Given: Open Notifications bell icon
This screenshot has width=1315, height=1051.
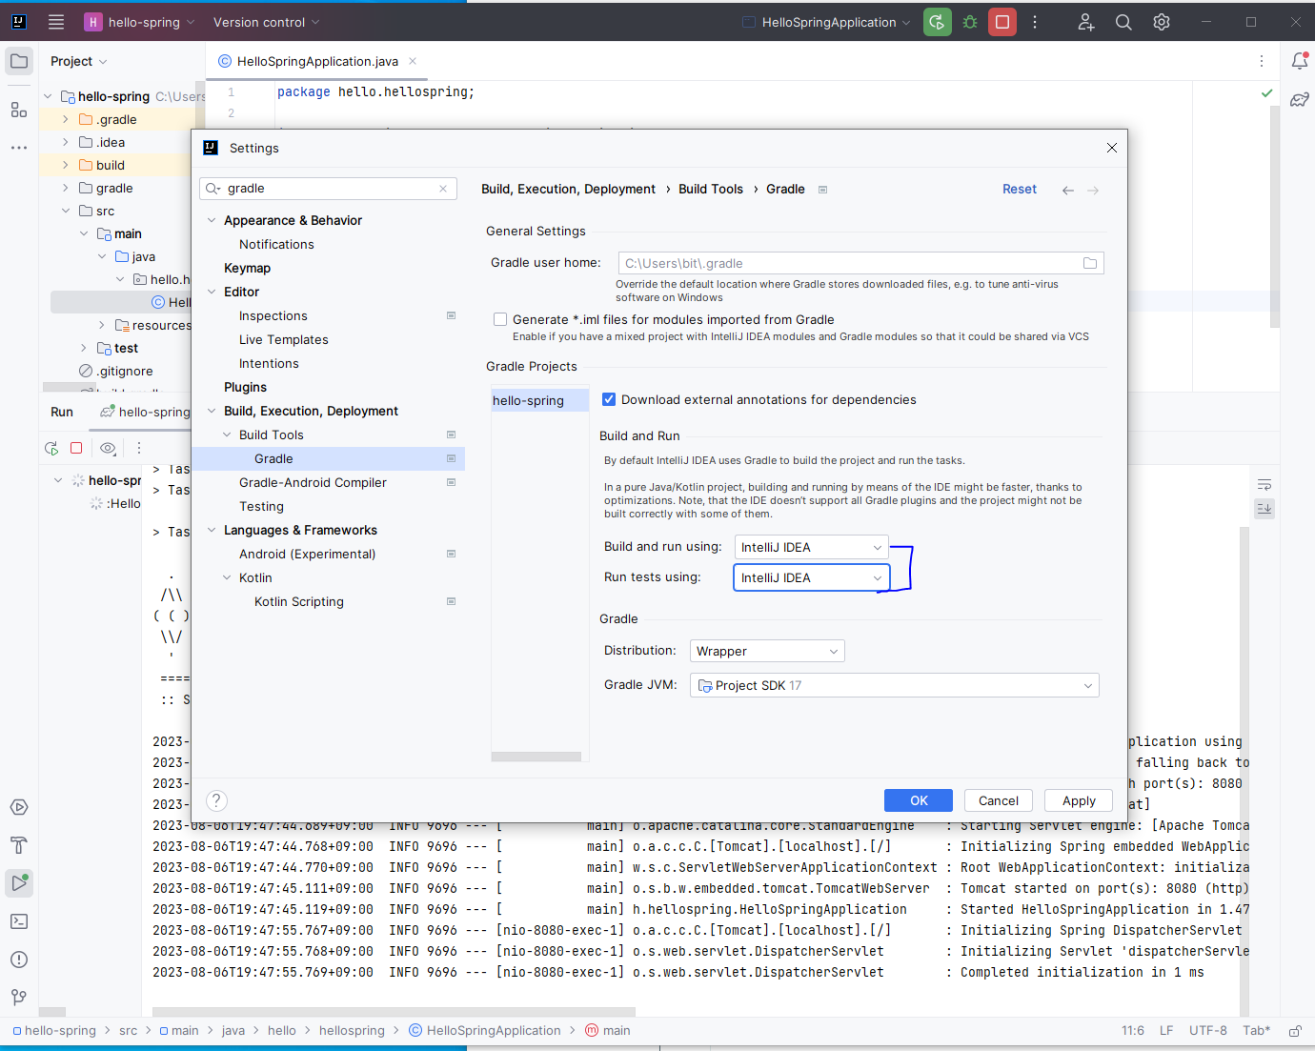Looking at the screenshot, I should point(1299,61).
